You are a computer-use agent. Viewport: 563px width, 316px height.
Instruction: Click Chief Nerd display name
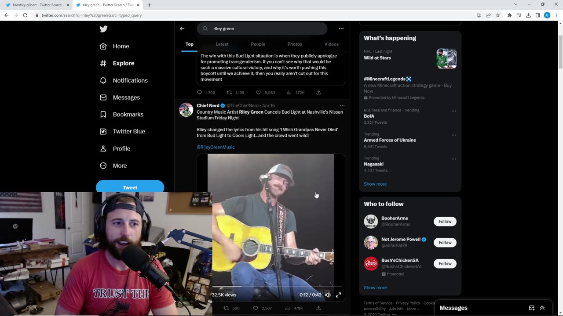[x=208, y=106]
